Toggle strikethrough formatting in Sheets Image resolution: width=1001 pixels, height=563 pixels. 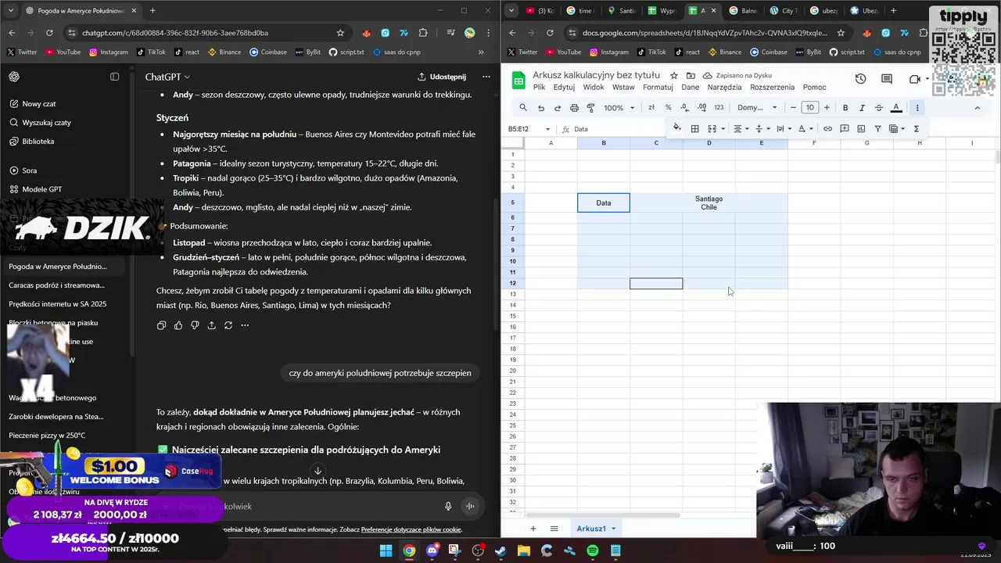click(878, 108)
